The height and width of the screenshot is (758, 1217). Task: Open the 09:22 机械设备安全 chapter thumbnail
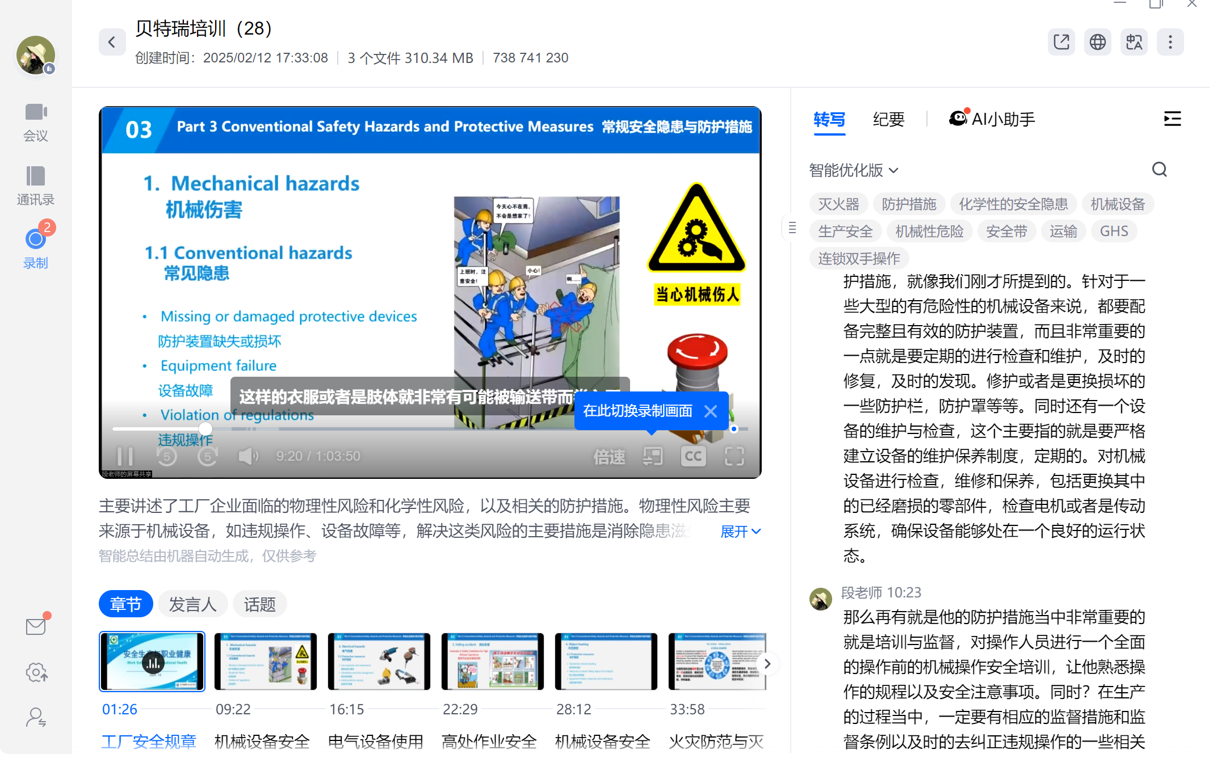tap(265, 662)
